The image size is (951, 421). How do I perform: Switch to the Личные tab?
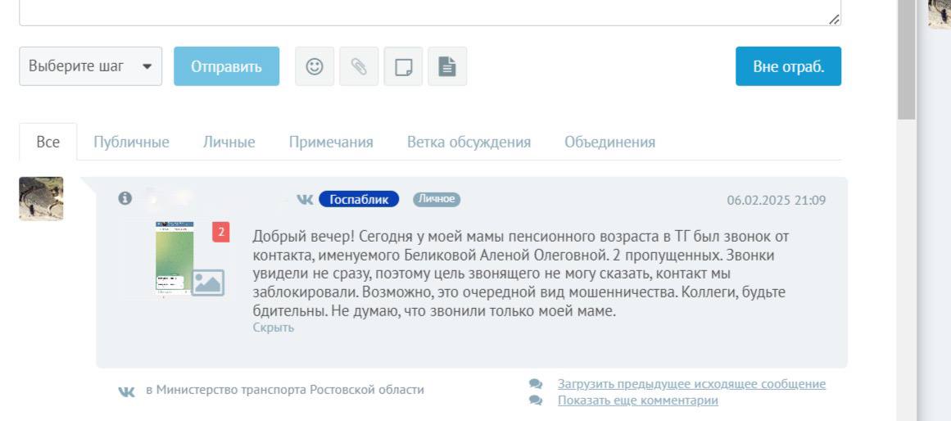[229, 142]
